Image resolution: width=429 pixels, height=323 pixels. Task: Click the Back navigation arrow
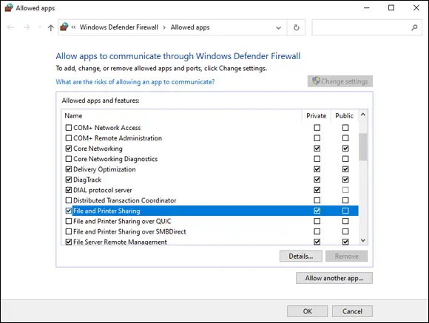click(x=10, y=27)
